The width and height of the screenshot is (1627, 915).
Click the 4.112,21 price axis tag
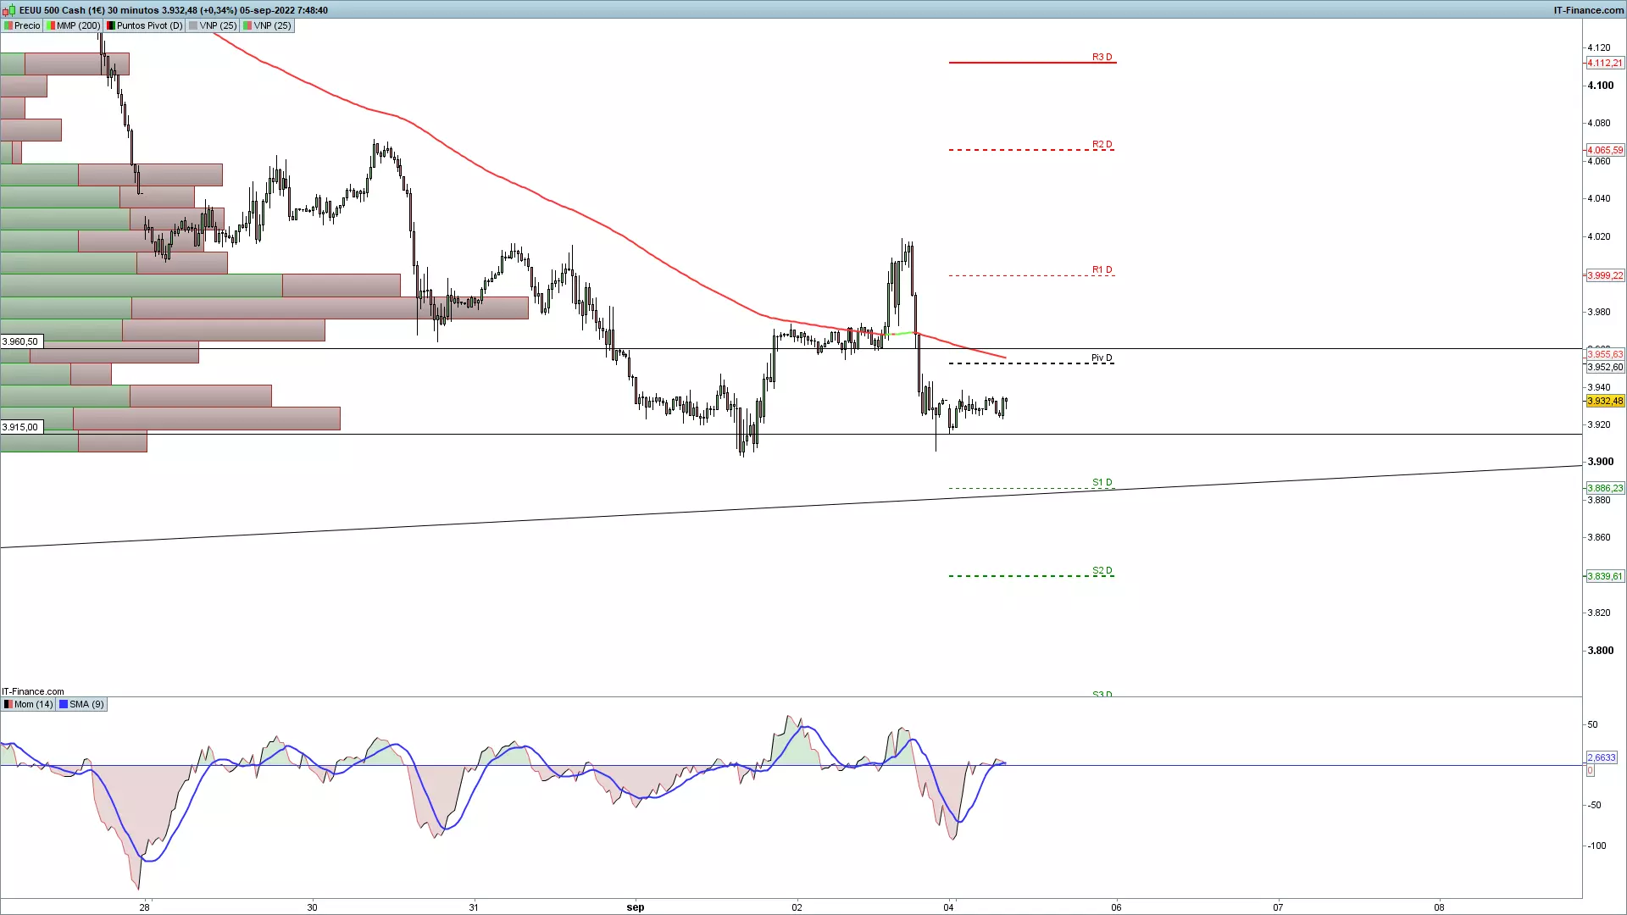click(x=1605, y=63)
